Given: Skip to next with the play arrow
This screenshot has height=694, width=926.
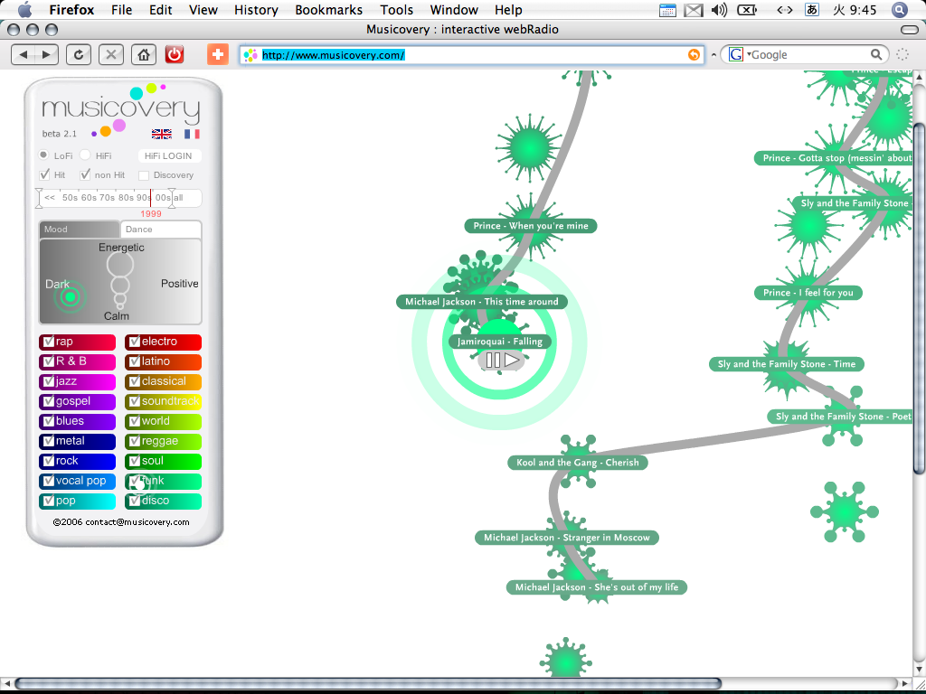Looking at the screenshot, I should point(512,360).
